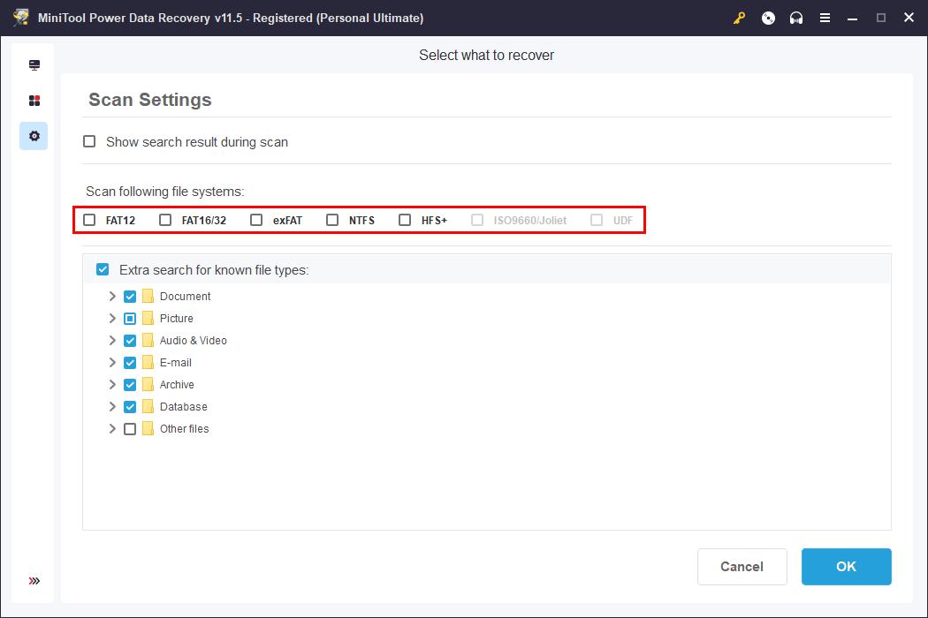
Task: Toggle the Picture file type checkbox
Action: point(130,319)
